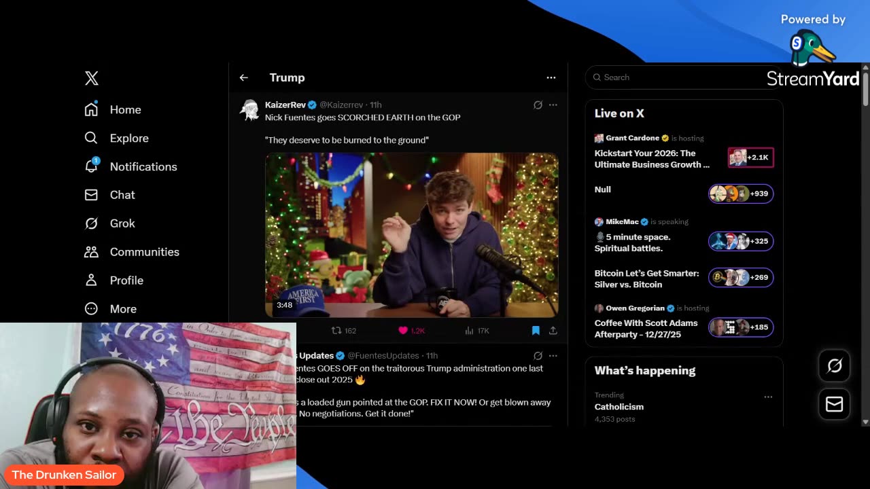Toggle the bookmark on KaizerRev's post
Image resolution: width=870 pixels, height=489 pixels.
pos(536,331)
